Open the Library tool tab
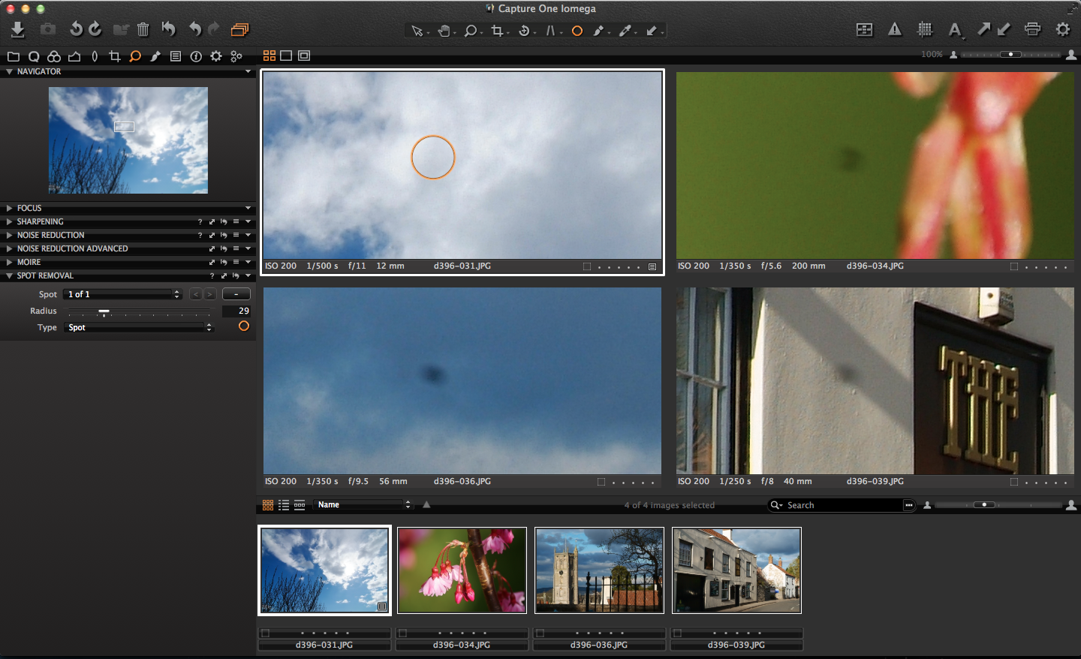The height and width of the screenshot is (659, 1081). 14,56
